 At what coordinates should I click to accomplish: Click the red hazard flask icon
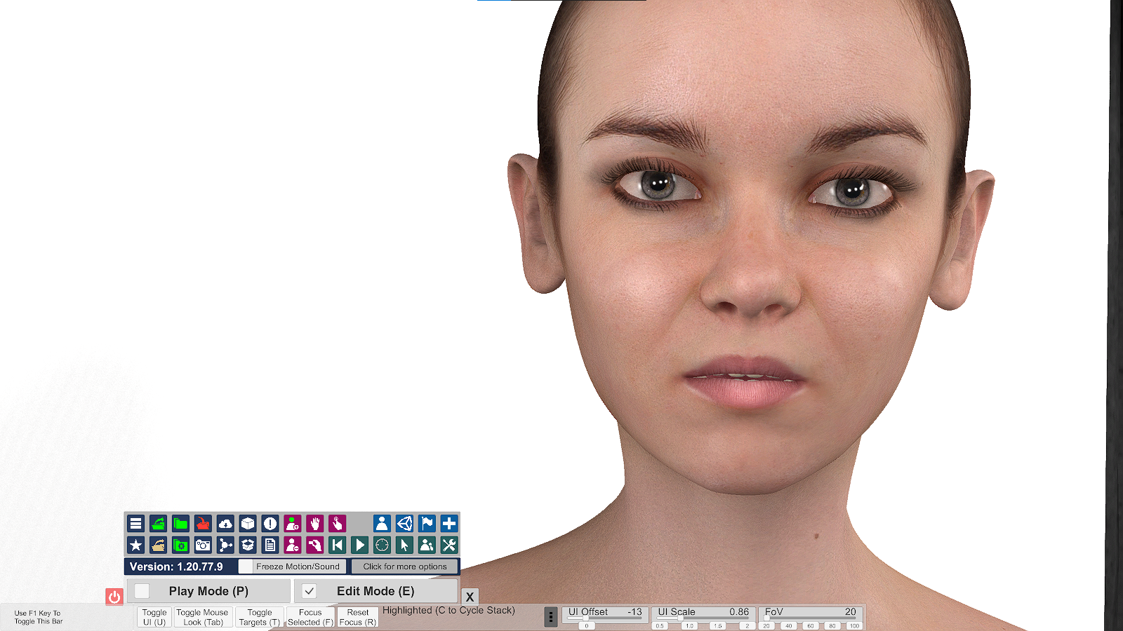(203, 524)
